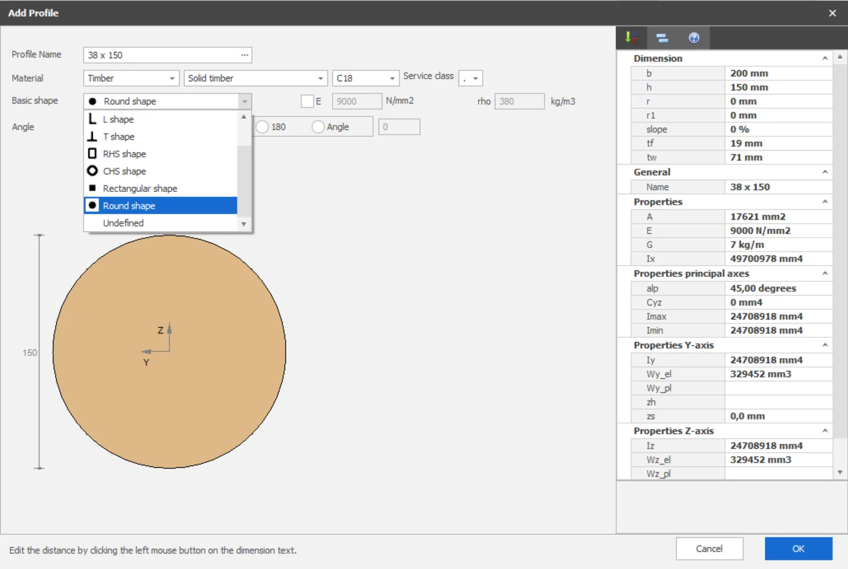
Task: Collapse the Properties Z-axis section
Action: tap(825, 431)
